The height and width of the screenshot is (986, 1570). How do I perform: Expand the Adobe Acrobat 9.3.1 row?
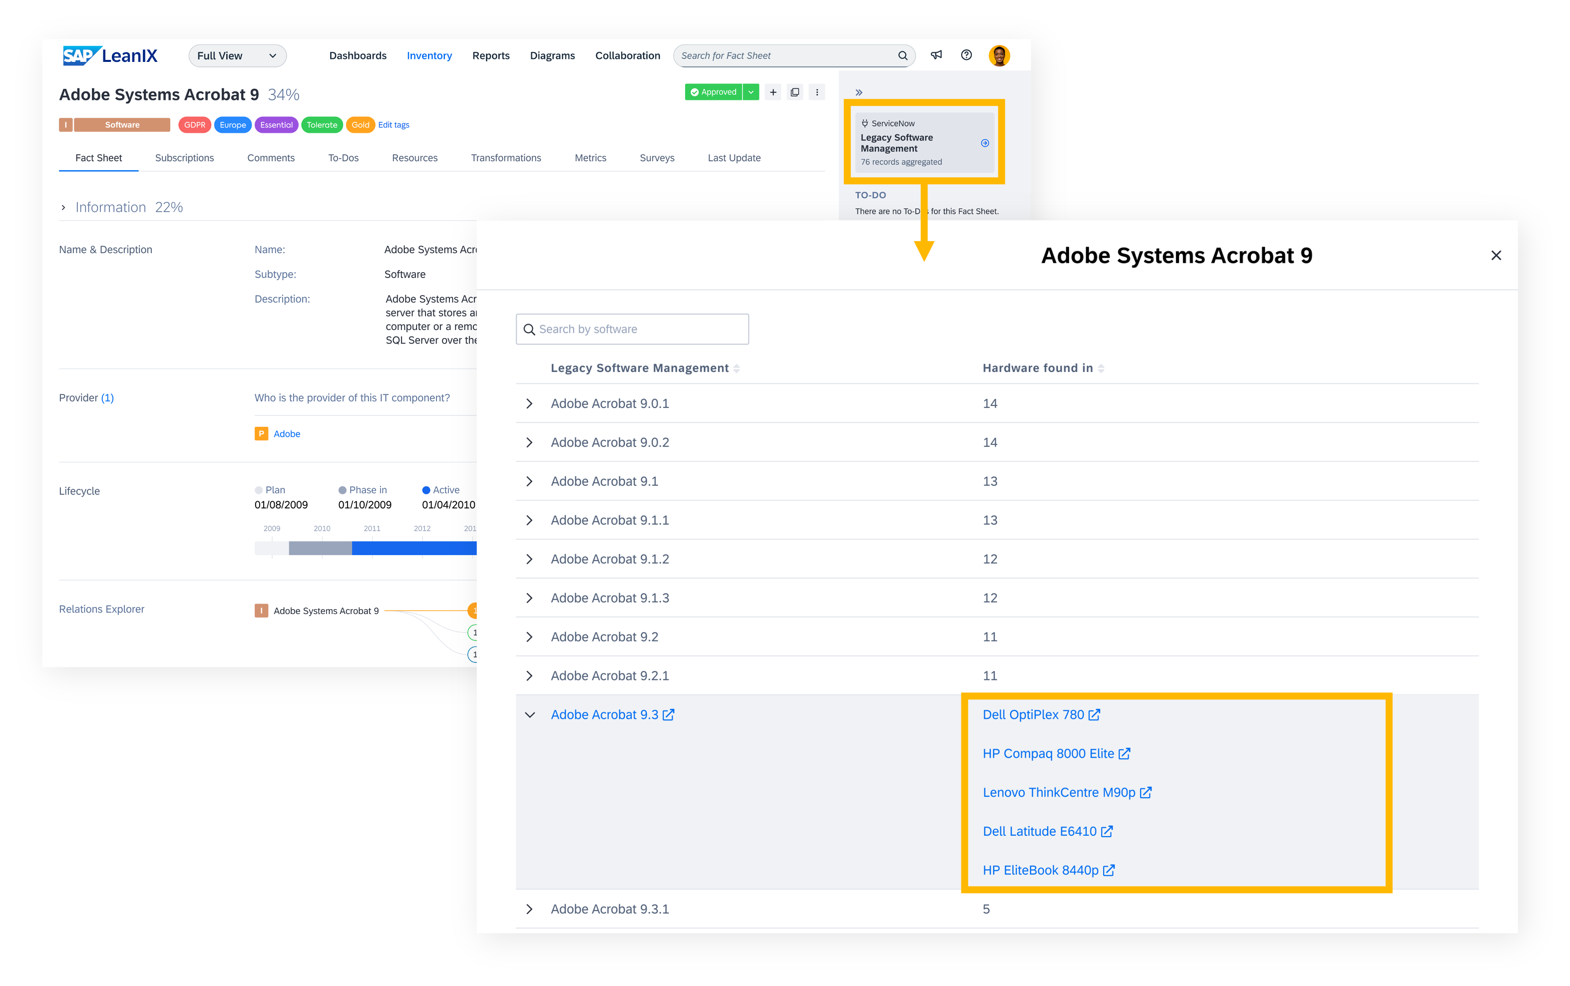pos(529,909)
